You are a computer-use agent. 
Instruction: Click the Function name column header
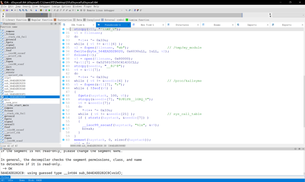[x=30, y=27]
